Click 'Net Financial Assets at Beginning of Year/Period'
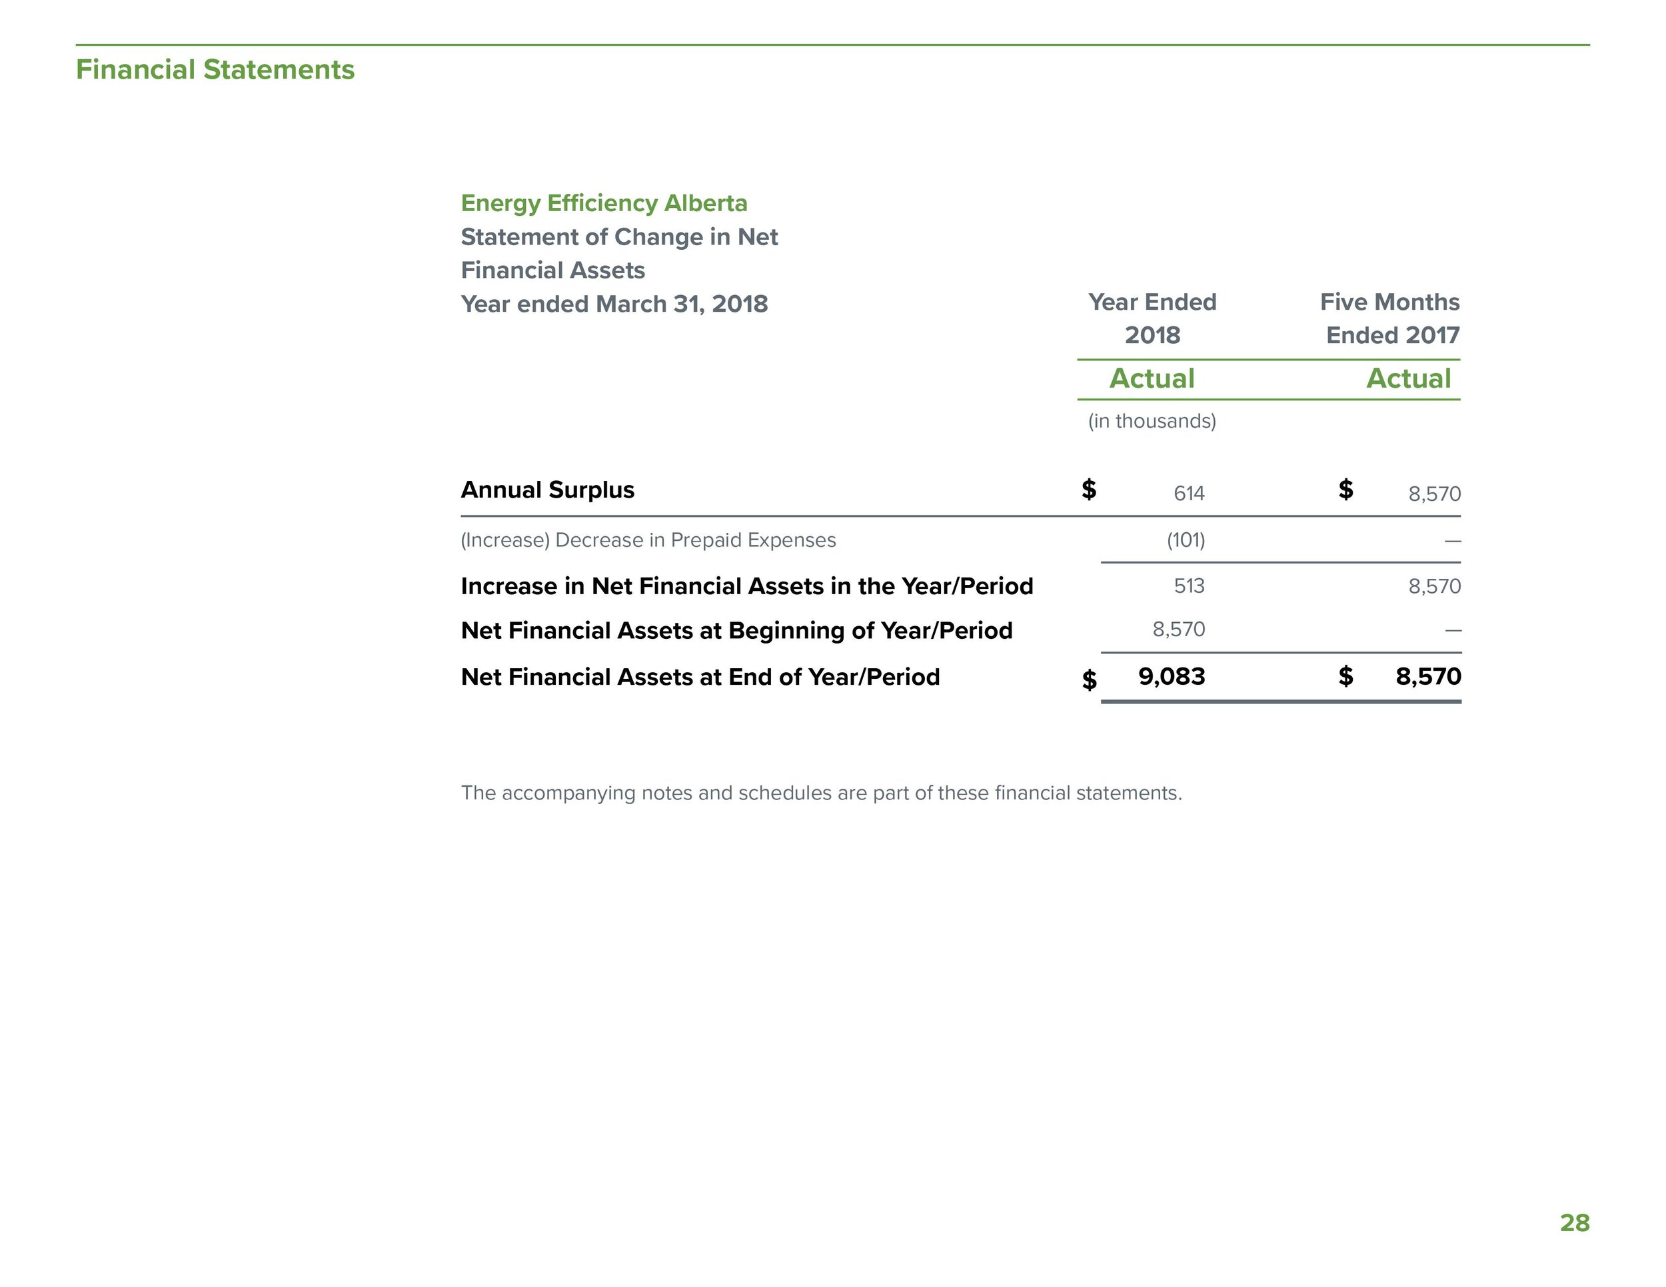The width and height of the screenshot is (1666, 1287). click(737, 631)
